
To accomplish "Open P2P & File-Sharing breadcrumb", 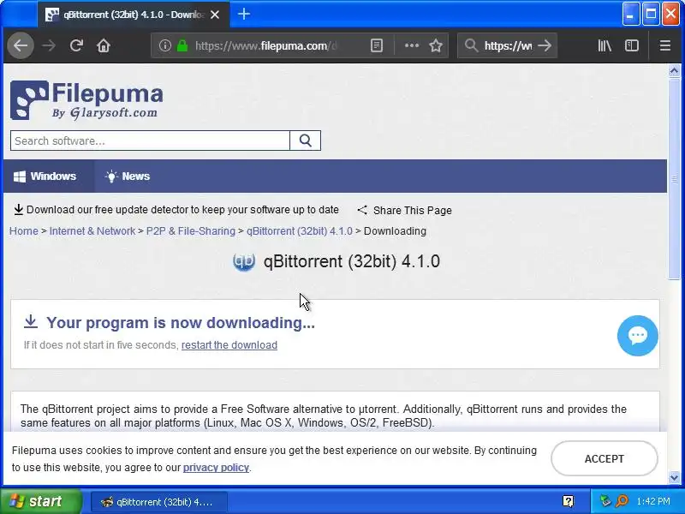I will pos(190,230).
